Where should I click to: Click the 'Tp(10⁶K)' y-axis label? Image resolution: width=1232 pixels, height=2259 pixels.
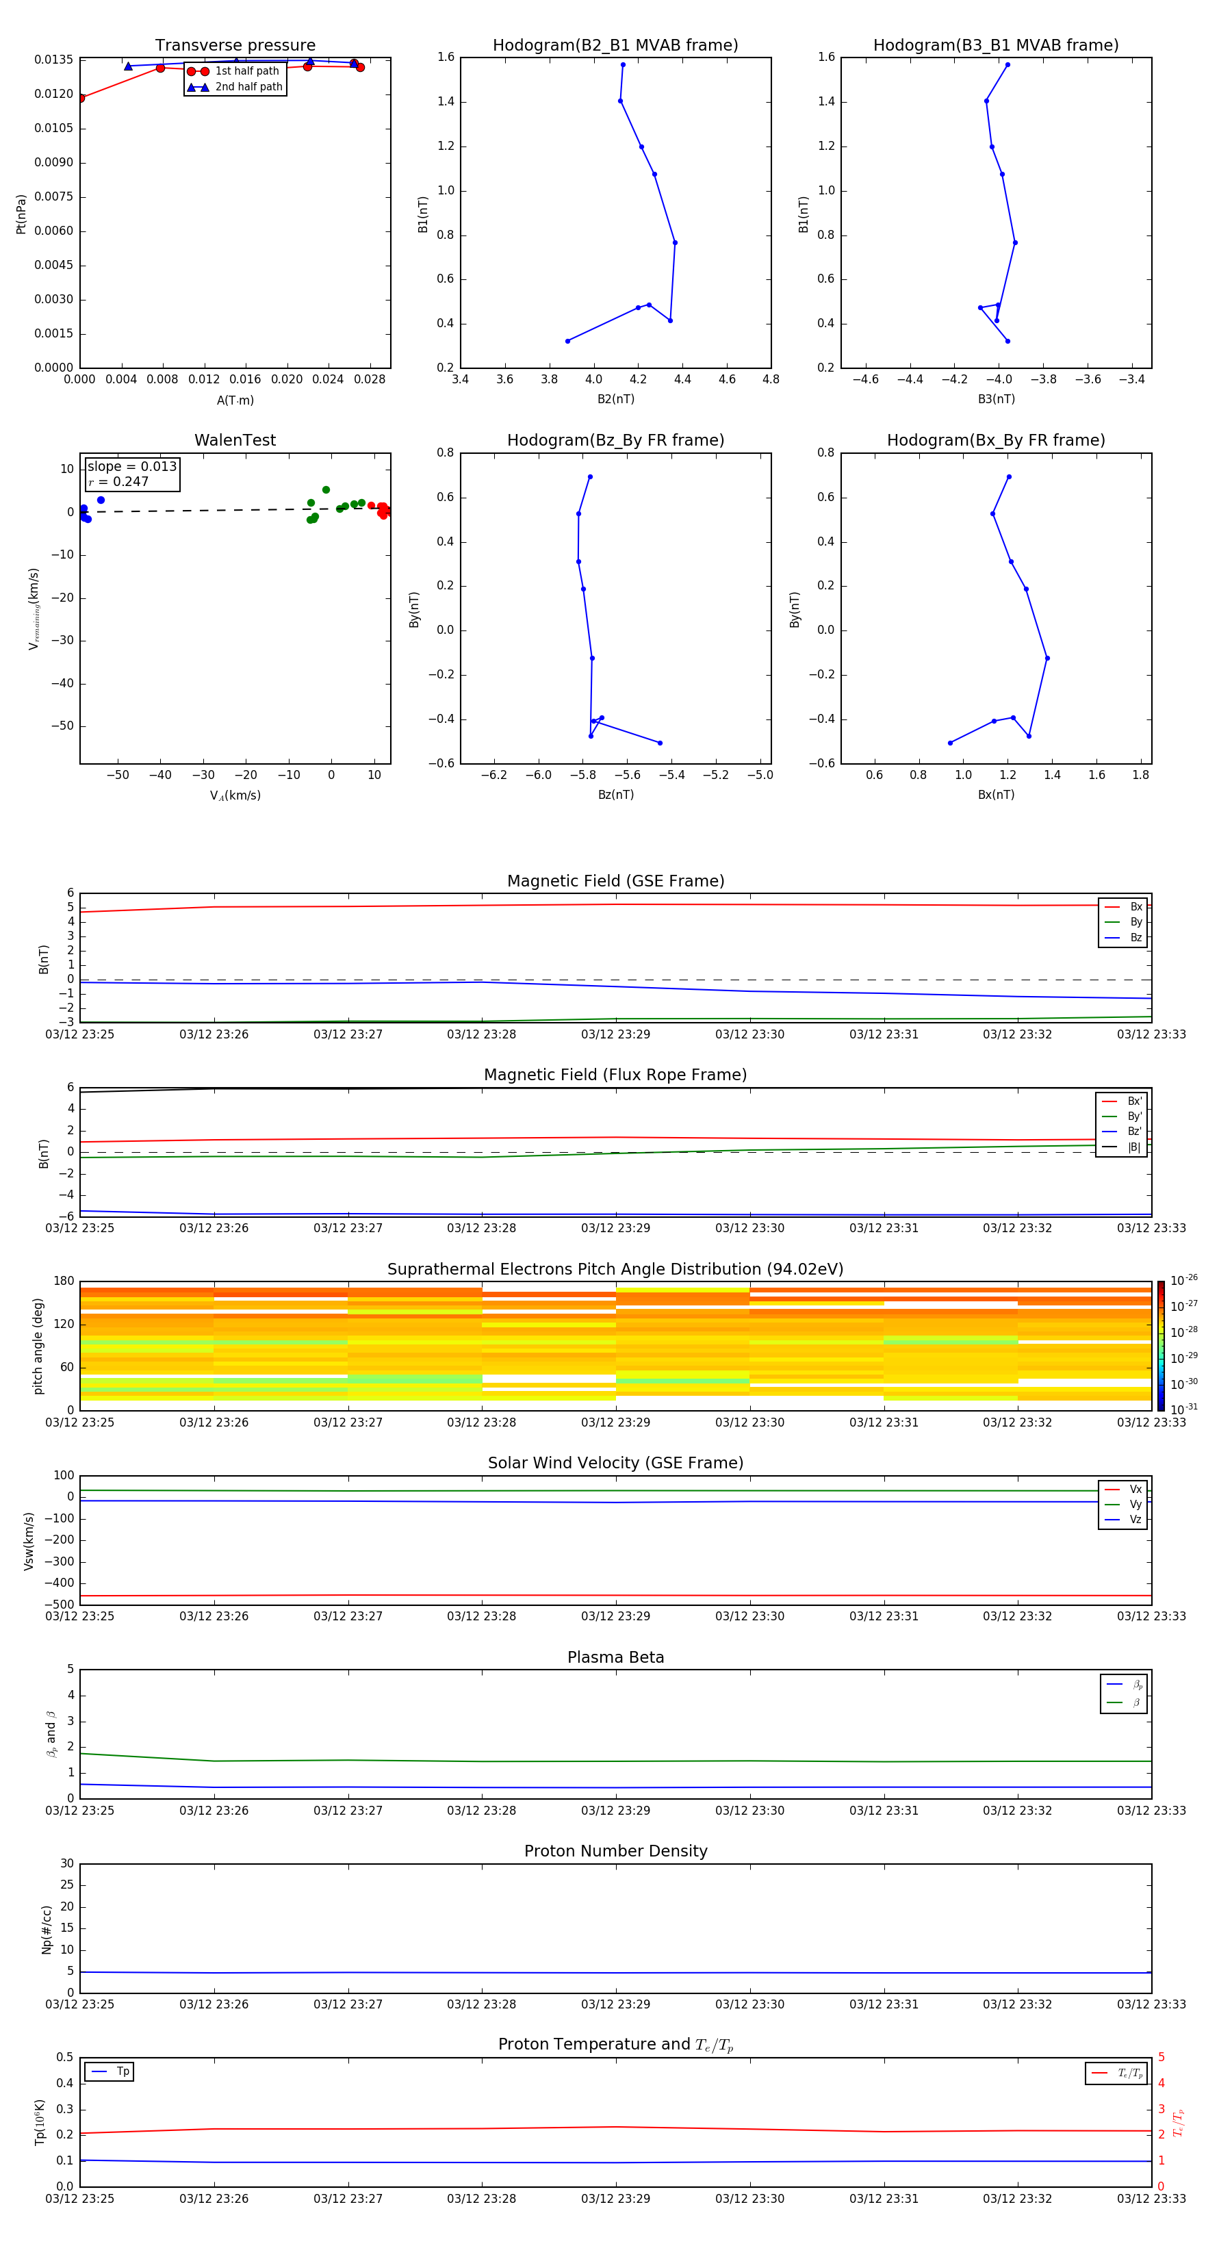pyautogui.click(x=40, y=2122)
